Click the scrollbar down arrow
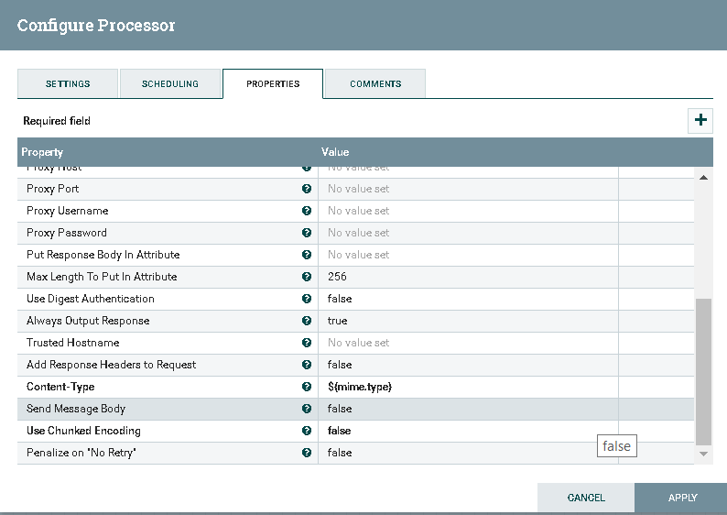The height and width of the screenshot is (515, 727). tap(703, 454)
